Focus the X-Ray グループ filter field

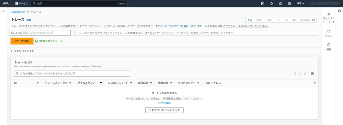pos(40,33)
